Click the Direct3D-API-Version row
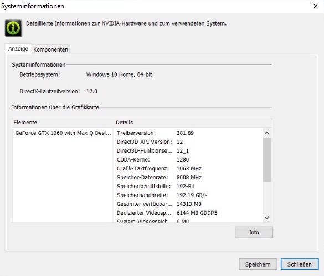 [188, 142]
